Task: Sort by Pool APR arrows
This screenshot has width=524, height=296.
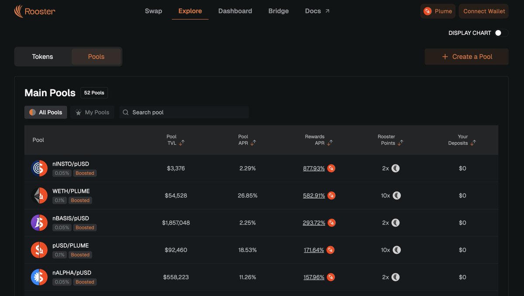Action: point(253,143)
